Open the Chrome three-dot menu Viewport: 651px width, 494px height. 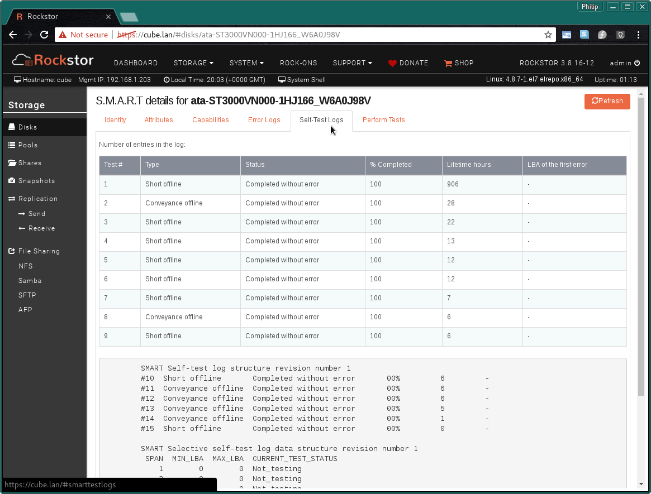coord(638,35)
